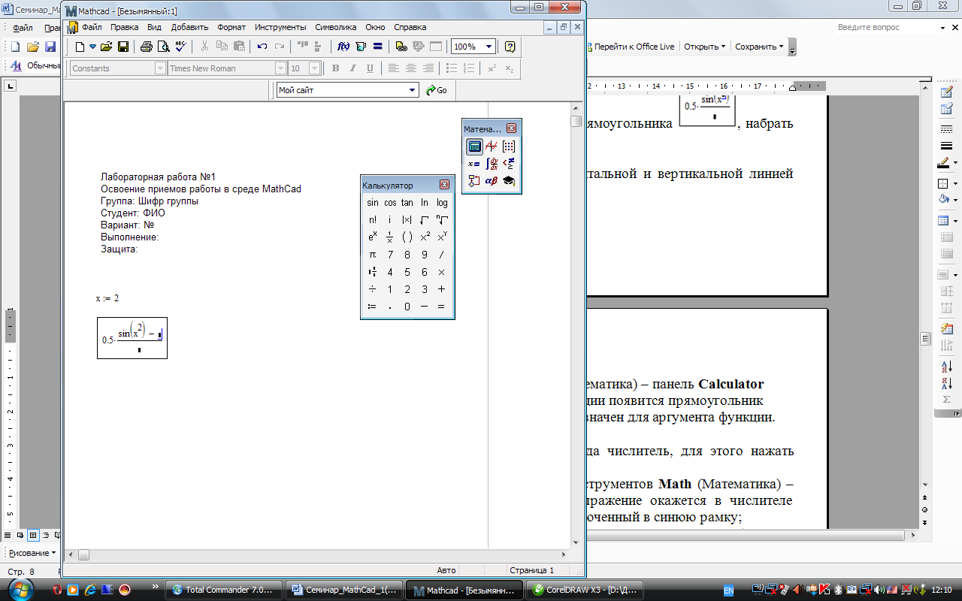Click the n! factorial calculator button
Screen dimensions: 962x601
point(373,219)
